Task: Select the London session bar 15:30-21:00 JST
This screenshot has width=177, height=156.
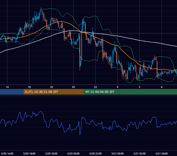Action: coord(54,92)
